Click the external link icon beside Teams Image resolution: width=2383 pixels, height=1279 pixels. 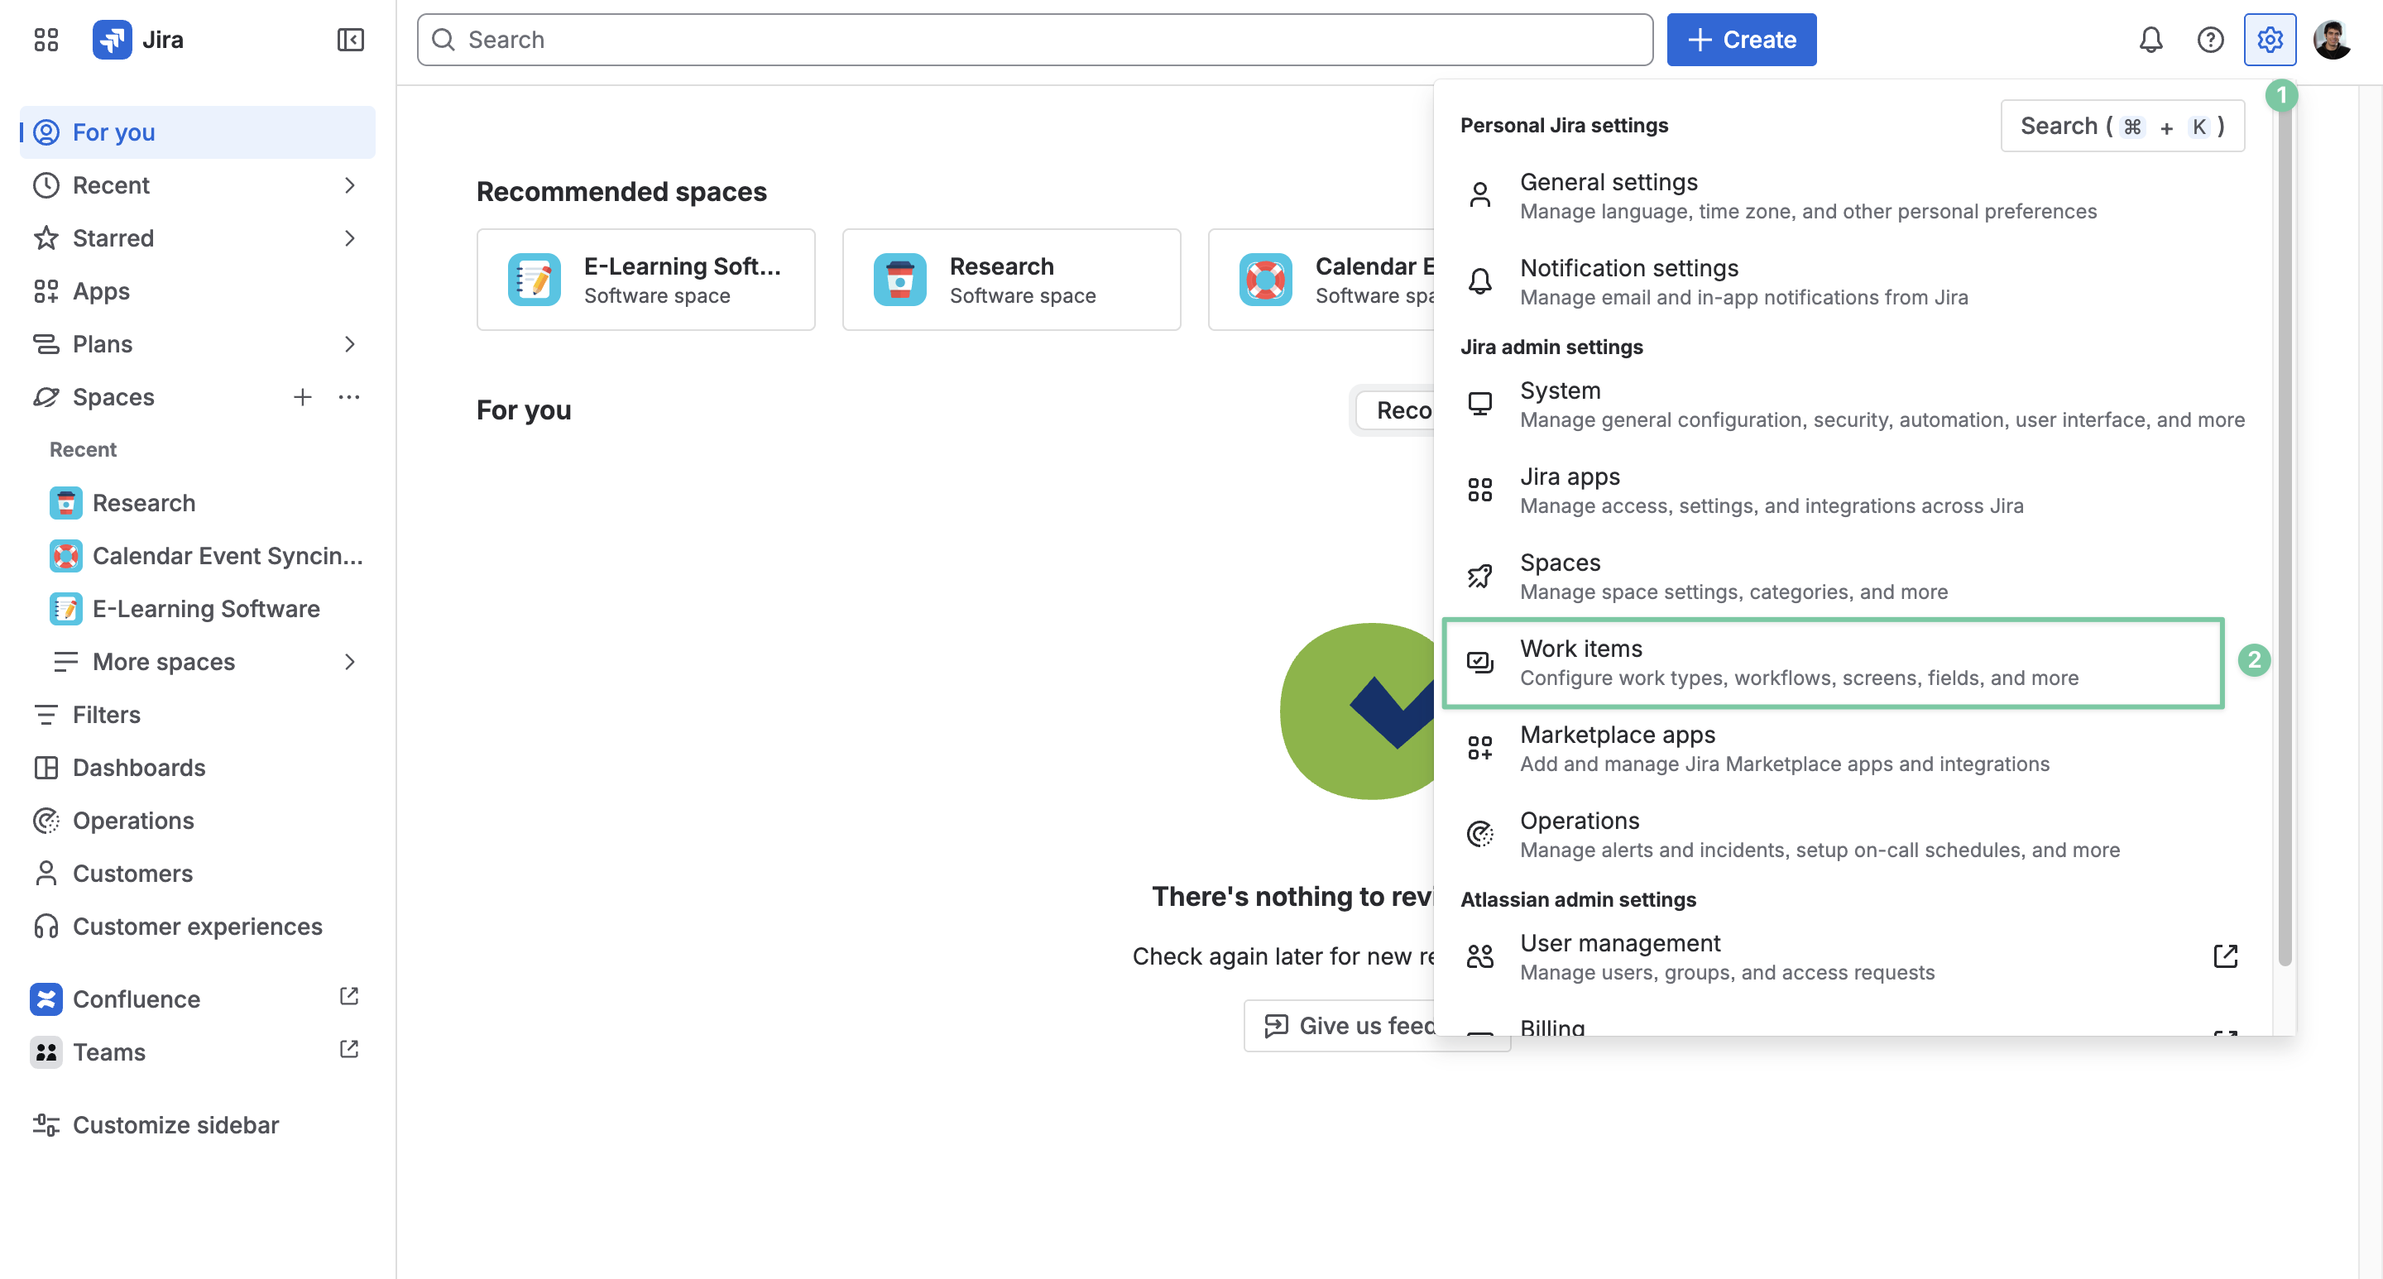pos(348,1049)
